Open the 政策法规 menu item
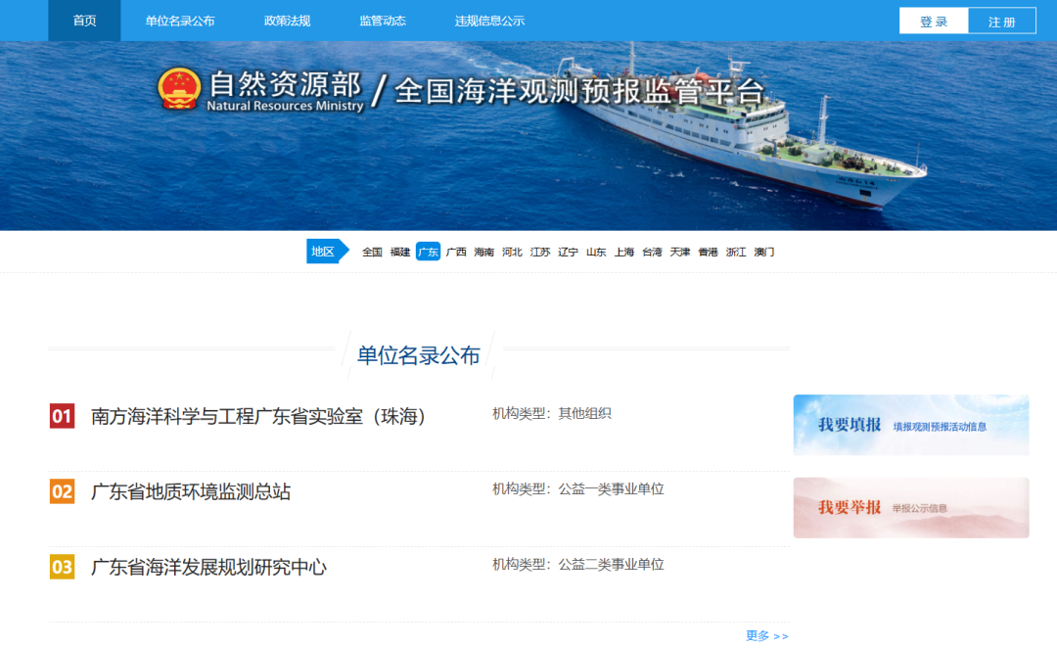The image size is (1057, 648). 287,21
